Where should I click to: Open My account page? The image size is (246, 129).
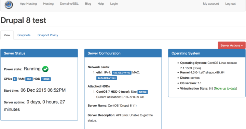coord(211,4)
